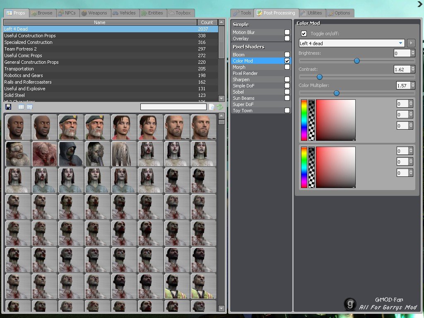This screenshot has height=318, width=424.
Task: Select the long white-haired Witch spawn icon
Action: point(124,154)
